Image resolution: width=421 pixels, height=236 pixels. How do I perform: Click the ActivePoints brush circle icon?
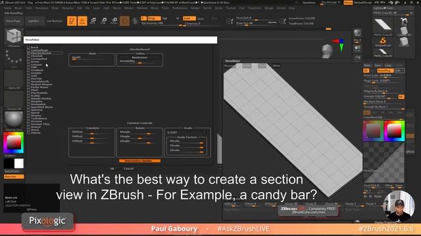tap(282, 21)
